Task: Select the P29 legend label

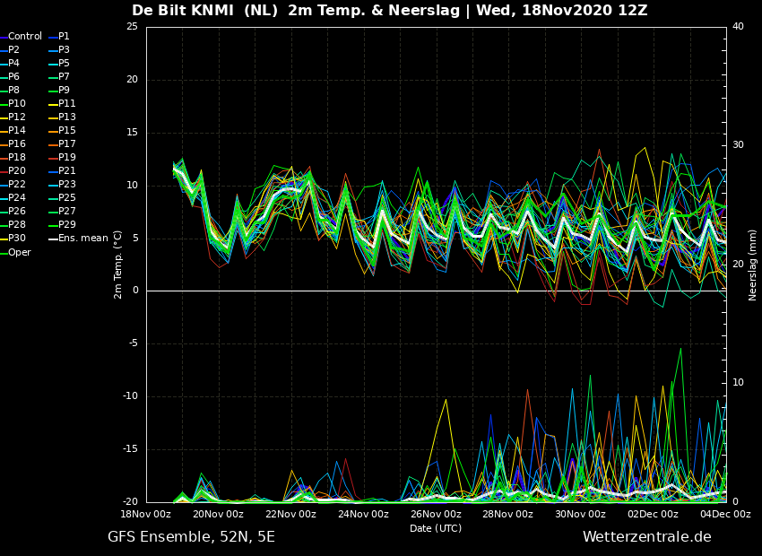Action: tap(67, 224)
